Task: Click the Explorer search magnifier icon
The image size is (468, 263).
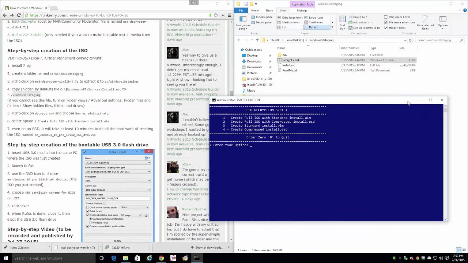Action: (x=461, y=40)
